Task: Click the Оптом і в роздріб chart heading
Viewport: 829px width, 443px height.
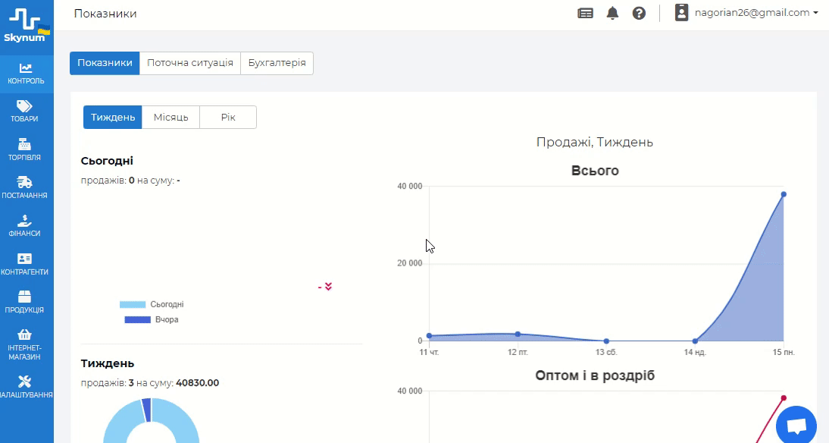Action: coord(595,375)
